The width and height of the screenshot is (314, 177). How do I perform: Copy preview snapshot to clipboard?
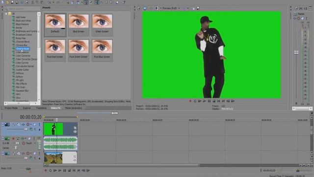[x=193, y=8]
